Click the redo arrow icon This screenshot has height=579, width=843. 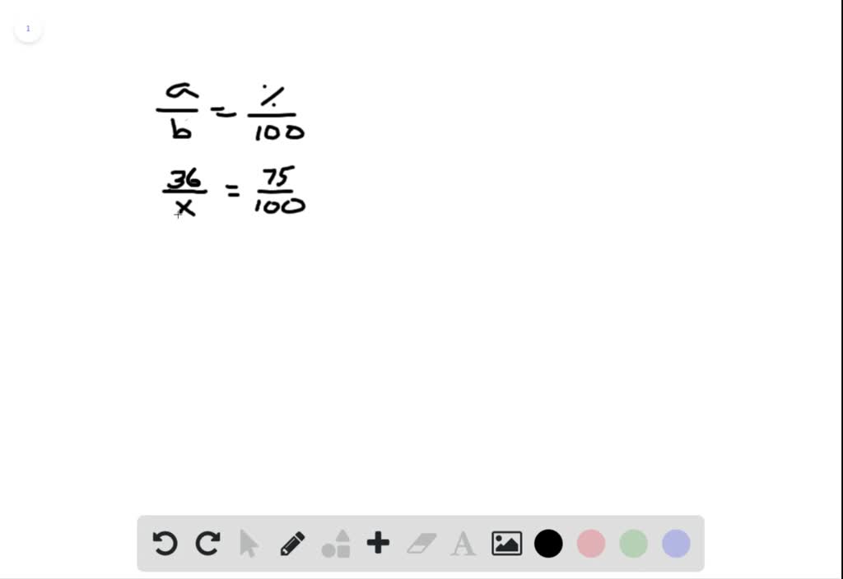pos(207,543)
